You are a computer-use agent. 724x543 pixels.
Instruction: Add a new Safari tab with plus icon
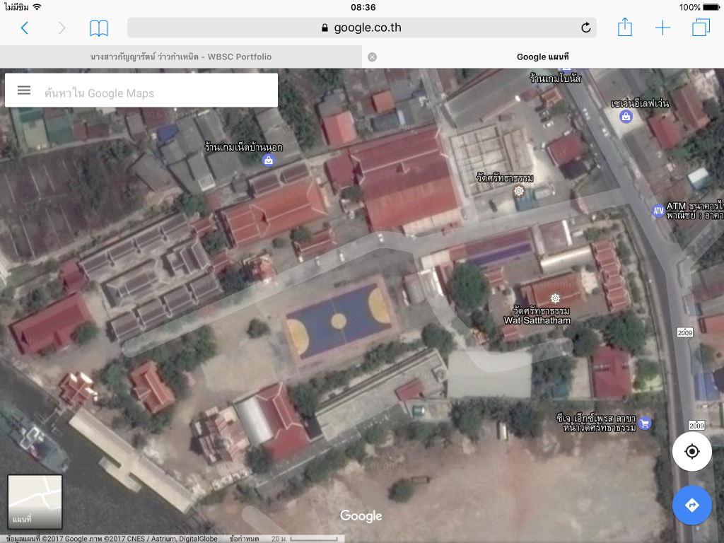pos(662,28)
